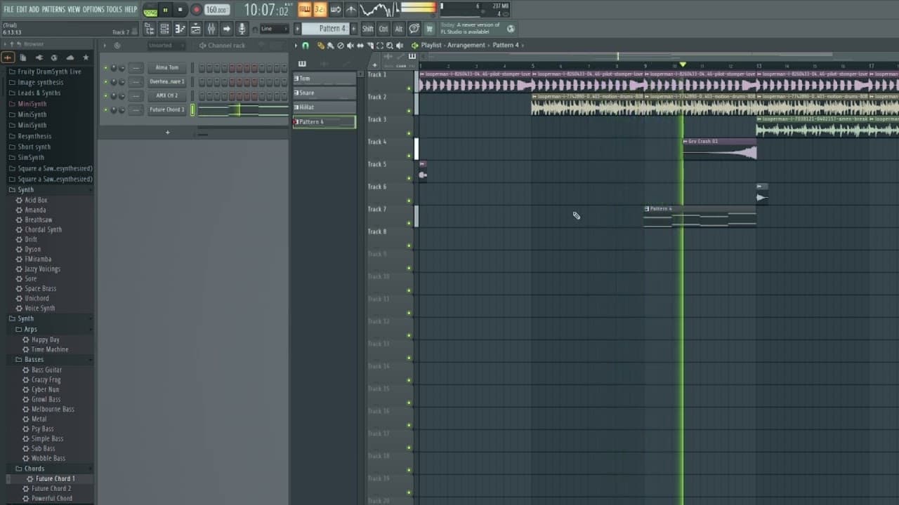
Task: Click the Alma Tom channel button
Action: pyautogui.click(x=167, y=68)
